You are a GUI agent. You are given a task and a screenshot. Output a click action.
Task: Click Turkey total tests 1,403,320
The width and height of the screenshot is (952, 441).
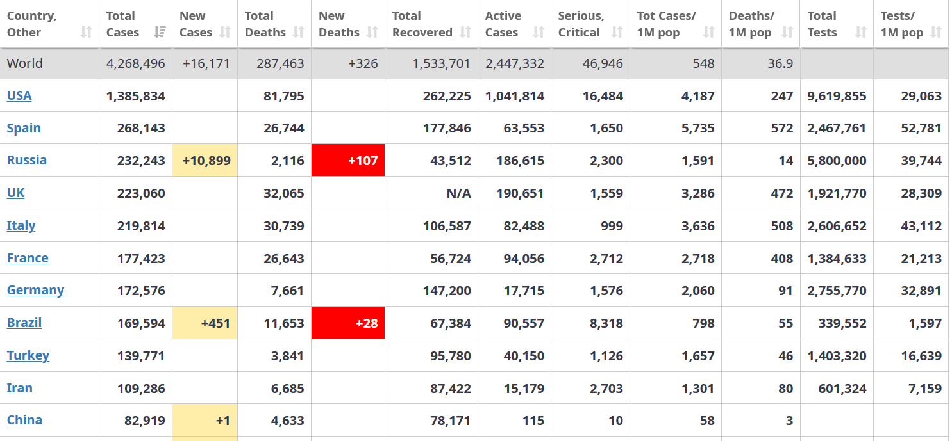[837, 356]
